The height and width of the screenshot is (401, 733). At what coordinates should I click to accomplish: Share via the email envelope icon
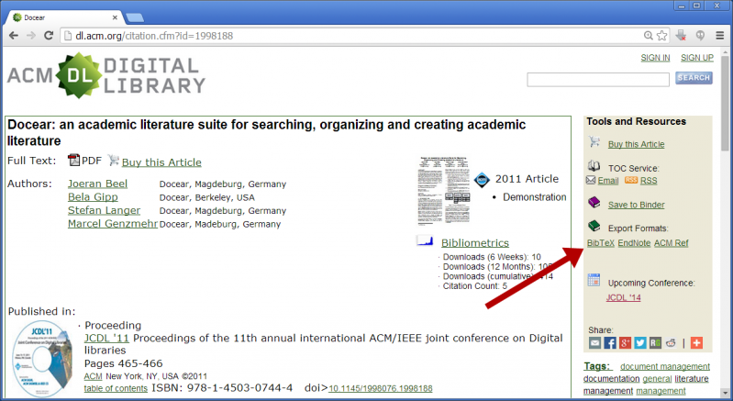594,343
